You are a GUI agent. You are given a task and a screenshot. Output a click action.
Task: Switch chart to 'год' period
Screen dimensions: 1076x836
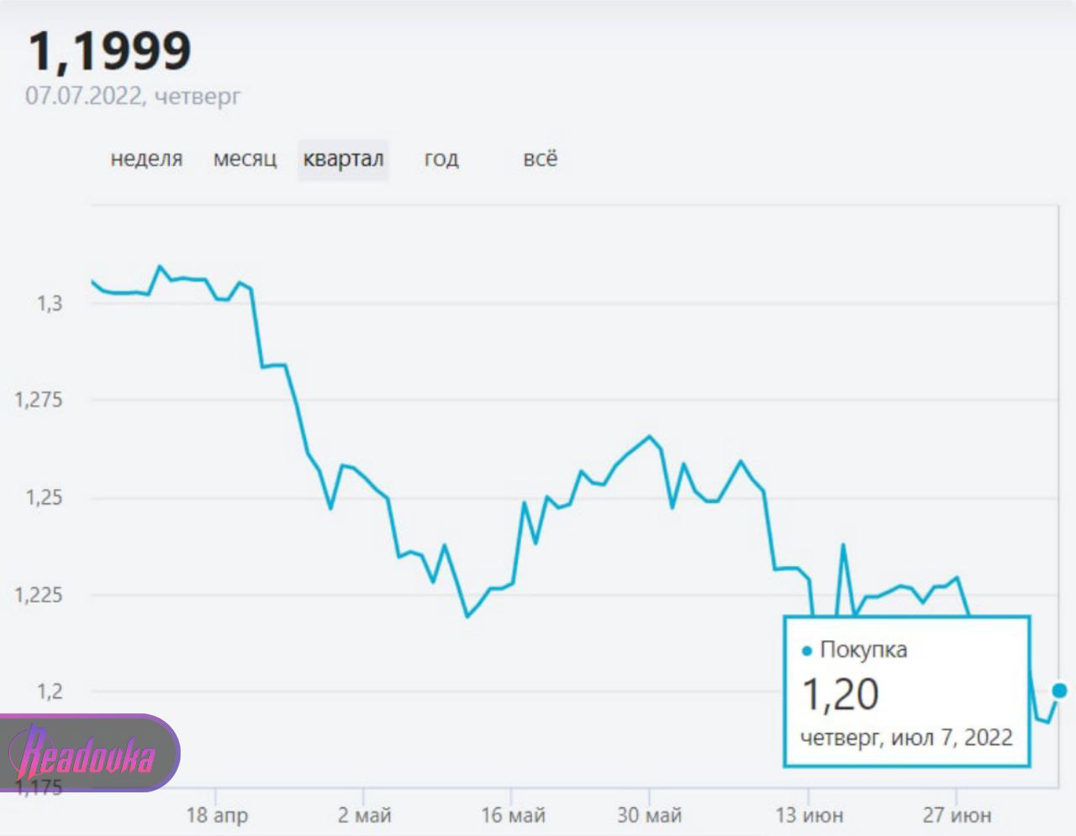click(x=441, y=159)
